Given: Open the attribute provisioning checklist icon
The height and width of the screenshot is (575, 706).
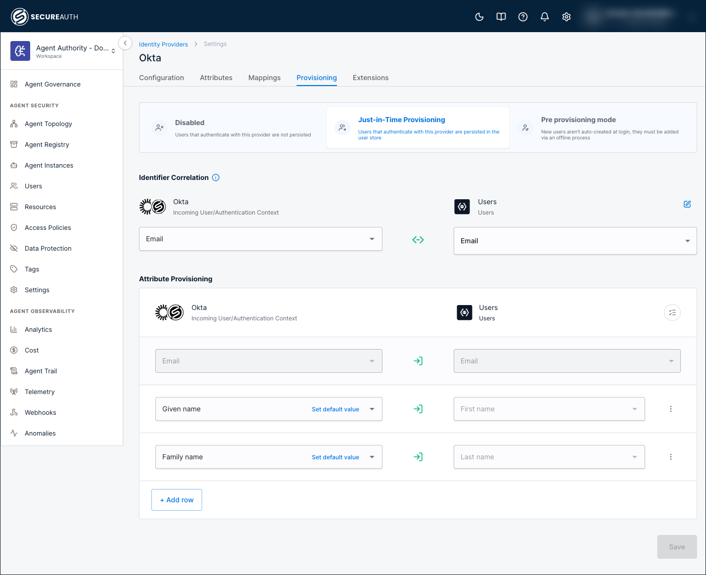Looking at the screenshot, I should [x=672, y=312].
